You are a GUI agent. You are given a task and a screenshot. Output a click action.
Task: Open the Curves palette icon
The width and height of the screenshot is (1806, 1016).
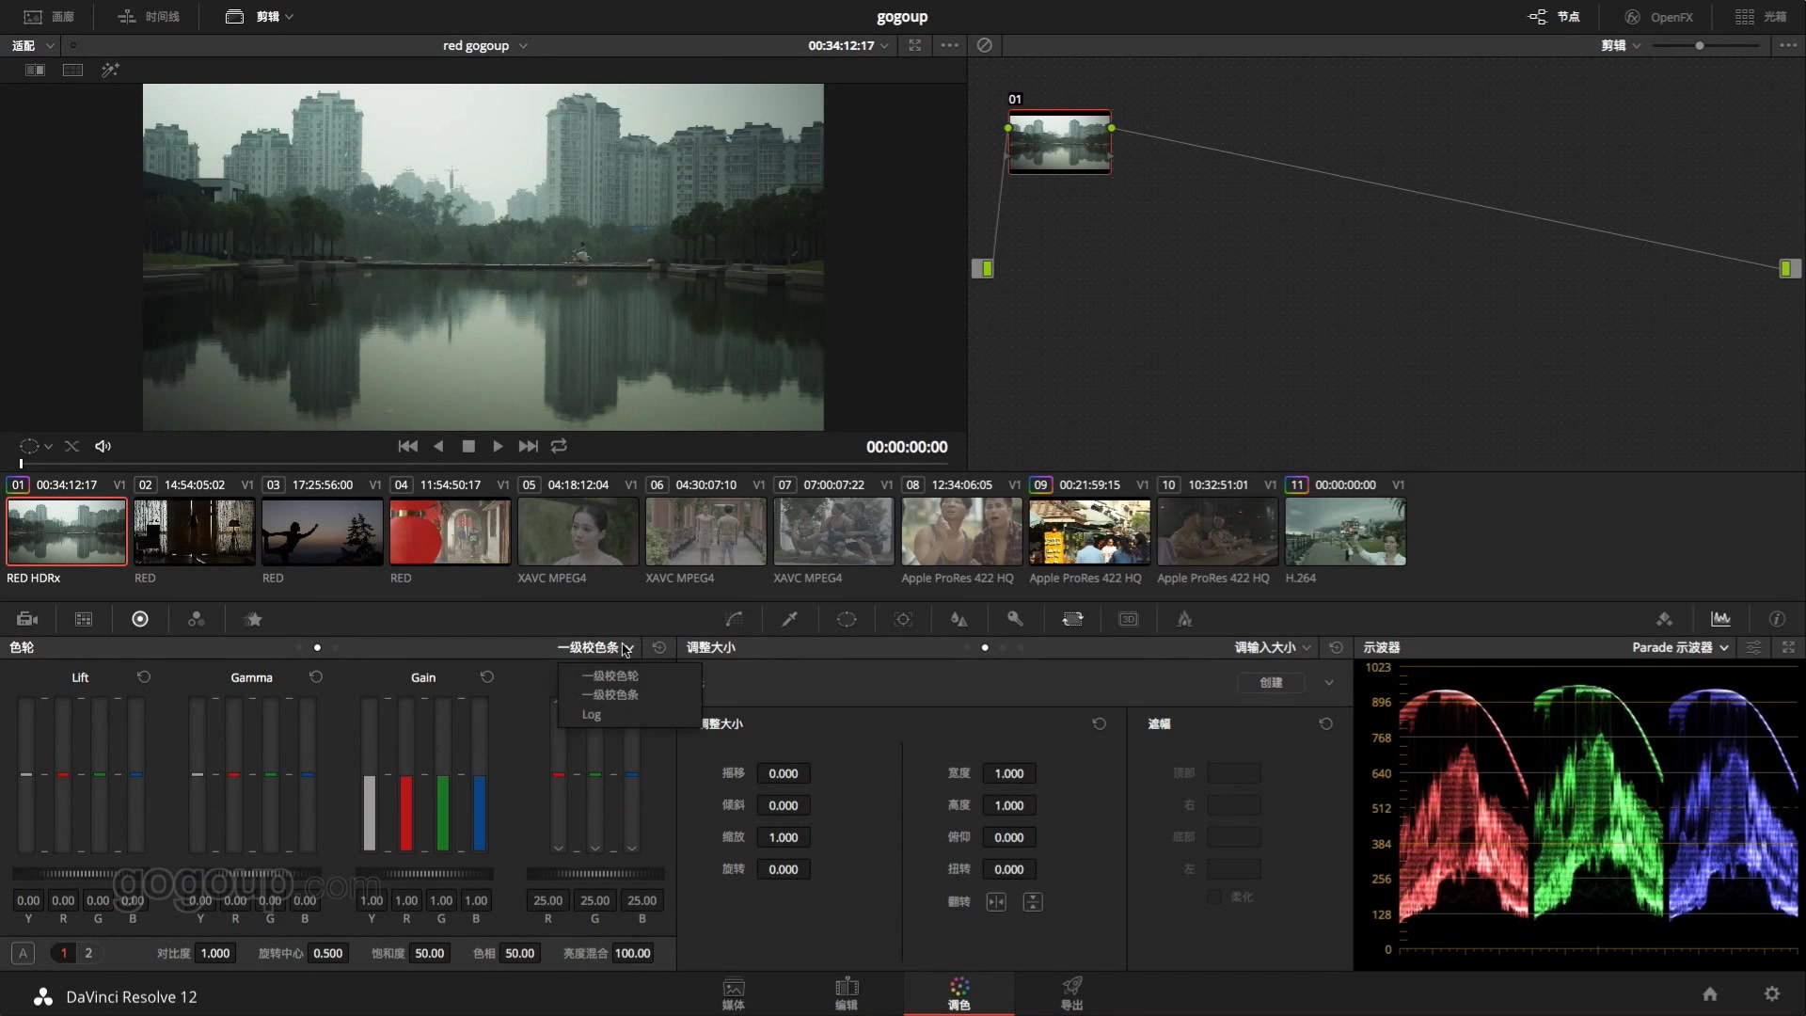click(734, 619)
